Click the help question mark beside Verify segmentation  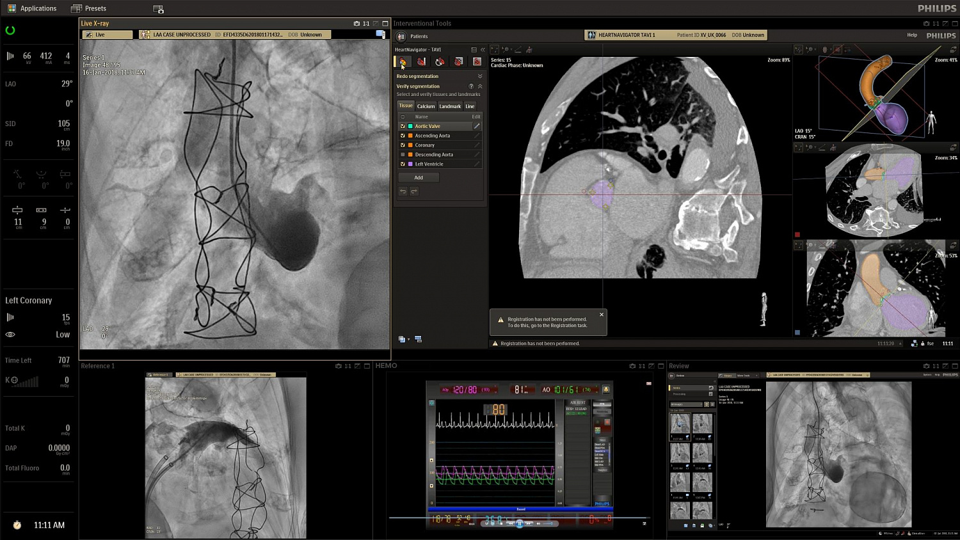click(x=471, y=86)
